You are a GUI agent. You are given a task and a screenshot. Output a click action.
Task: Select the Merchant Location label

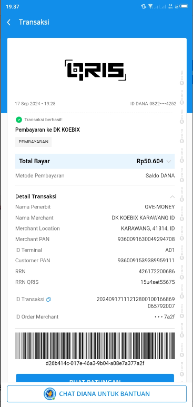pyautogui.click(x=38, y=229)
